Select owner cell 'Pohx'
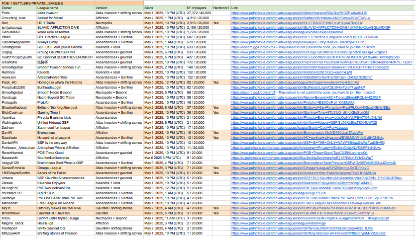Screen dimensions: 416x239 point(18,13)
